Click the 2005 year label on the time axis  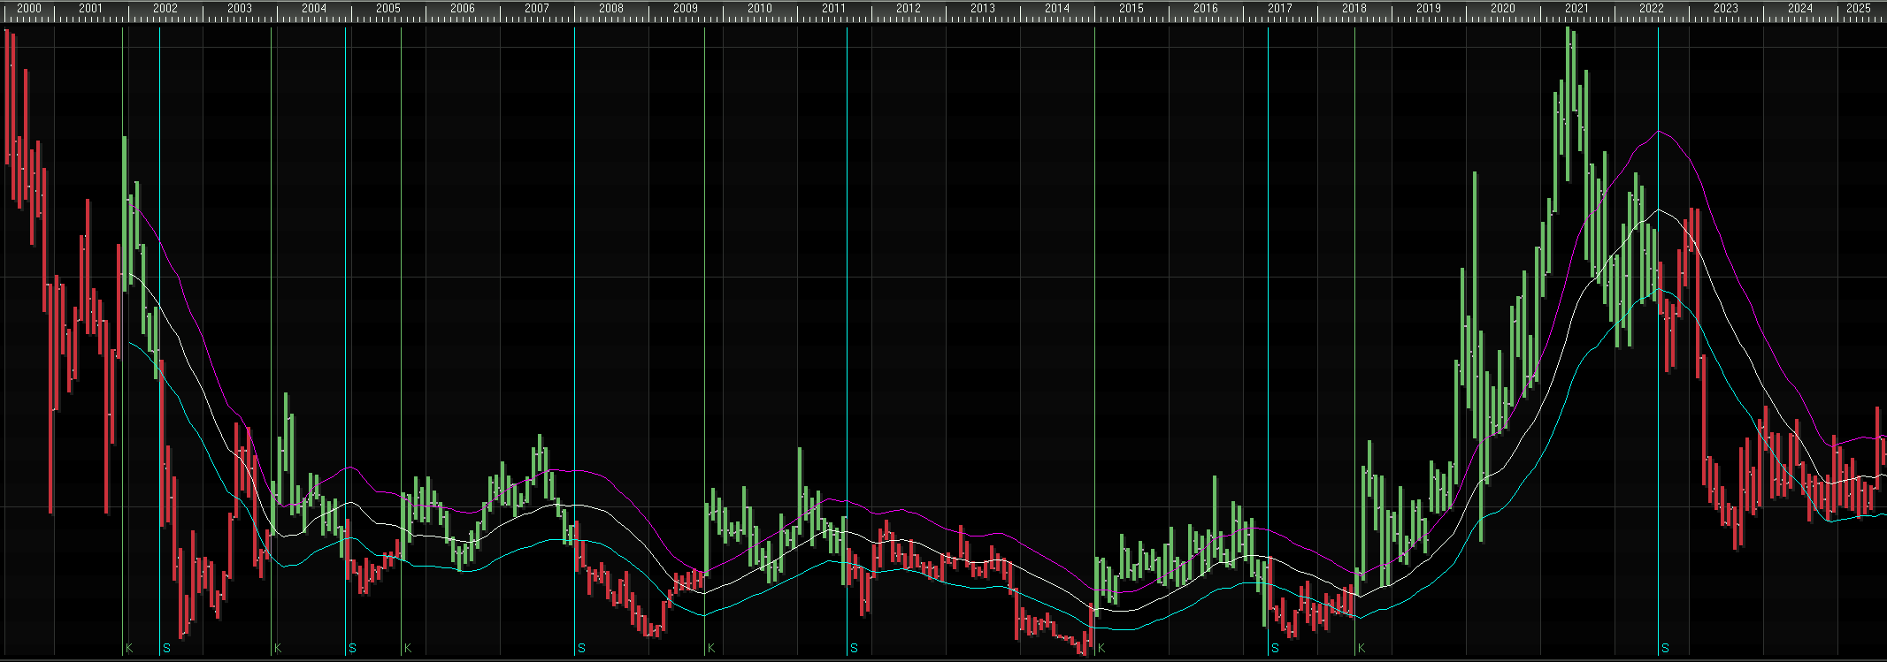(387, 8)
